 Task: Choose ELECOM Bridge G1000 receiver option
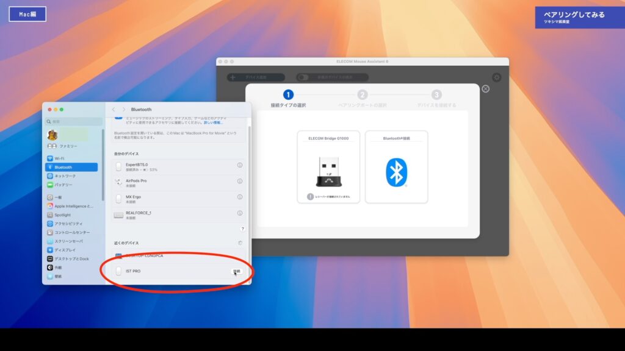[x=328, y=167]
